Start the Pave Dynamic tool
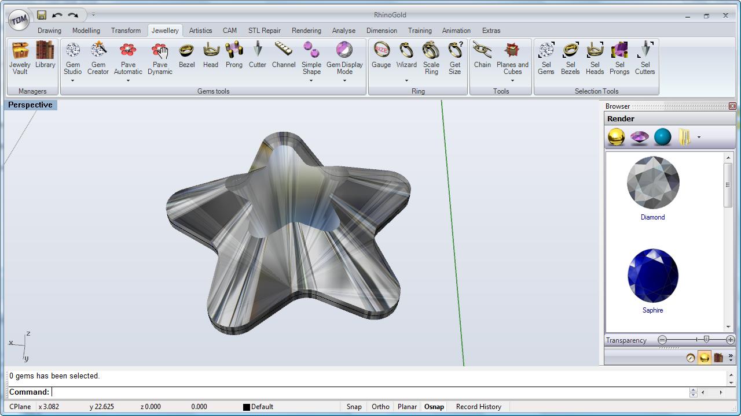Screen dimensions: 741x416 coord(160,58)
